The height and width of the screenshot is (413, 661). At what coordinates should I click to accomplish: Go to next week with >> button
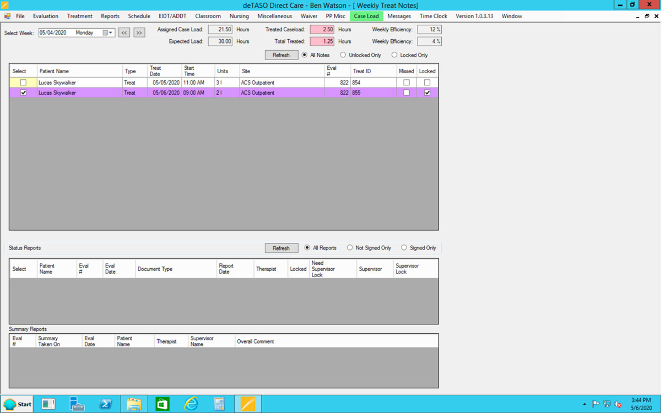pyautogui.click(x=139, y=33)
